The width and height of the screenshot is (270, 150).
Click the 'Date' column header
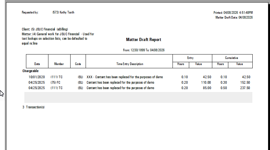pyautogui.click(x=37, y=64)
